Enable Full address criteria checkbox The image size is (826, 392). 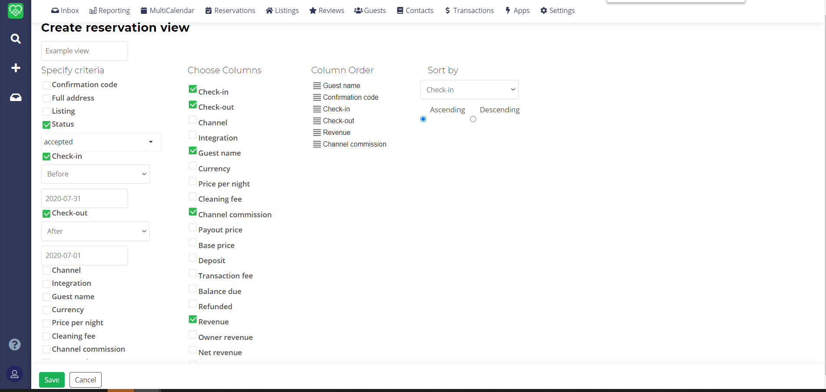pos(46,98)
